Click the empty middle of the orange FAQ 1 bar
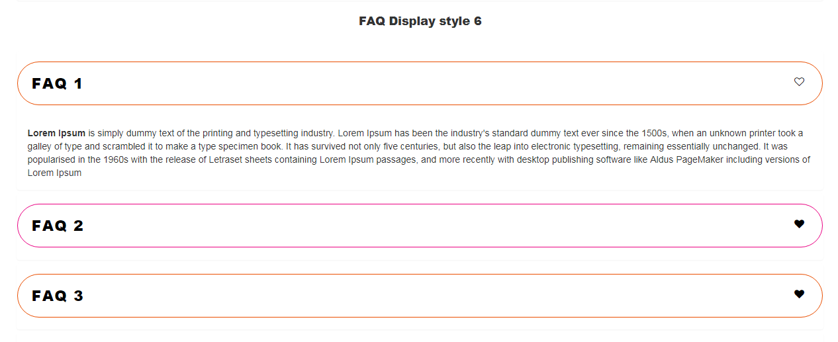This screenshot has width=838, height=342. [420, 83]
